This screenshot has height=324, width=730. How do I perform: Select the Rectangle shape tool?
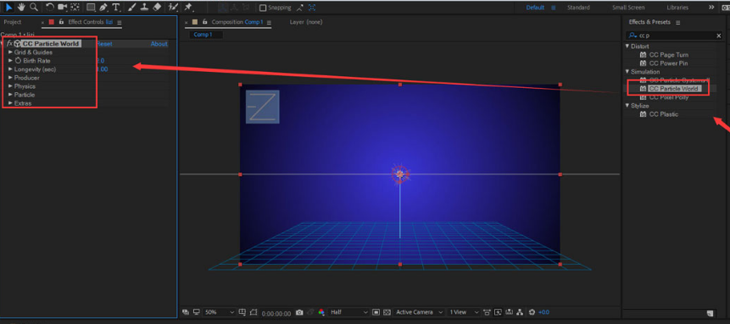tap(92, 7)
